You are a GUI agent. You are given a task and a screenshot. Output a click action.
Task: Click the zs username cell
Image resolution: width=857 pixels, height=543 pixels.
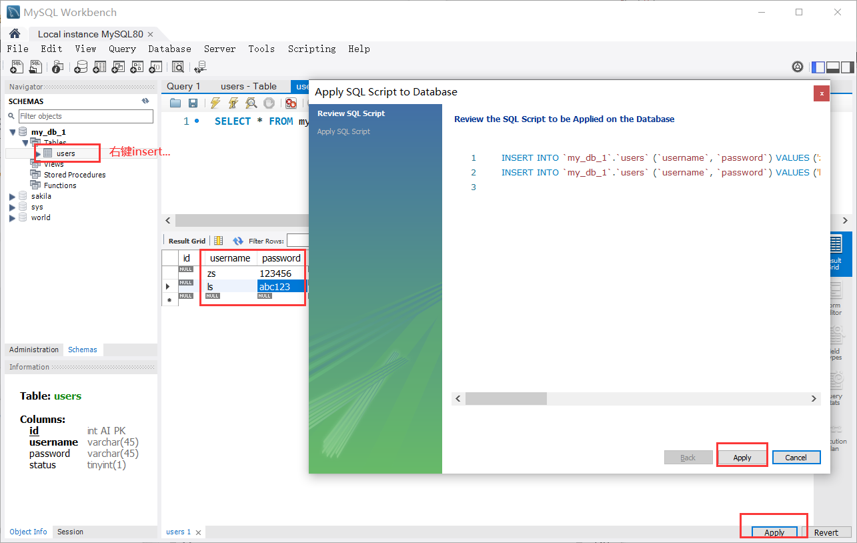[x=230, y=274]
